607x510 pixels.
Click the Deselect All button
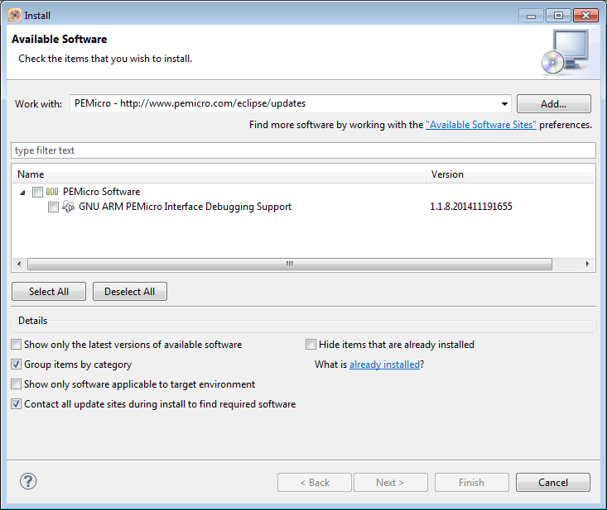pyautogui.click(x=130, y=291)
